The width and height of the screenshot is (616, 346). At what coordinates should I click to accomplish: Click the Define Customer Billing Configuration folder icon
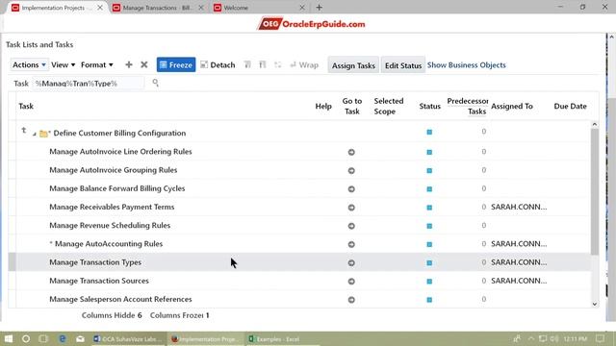[43, 134]
